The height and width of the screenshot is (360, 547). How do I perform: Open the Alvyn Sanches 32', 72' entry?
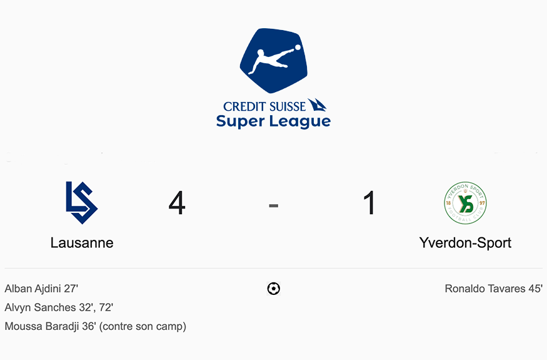click(x=59, y=307)
